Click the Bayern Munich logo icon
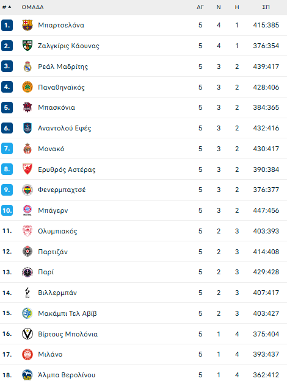Screen dimensions: 287x384 [27, 210]
